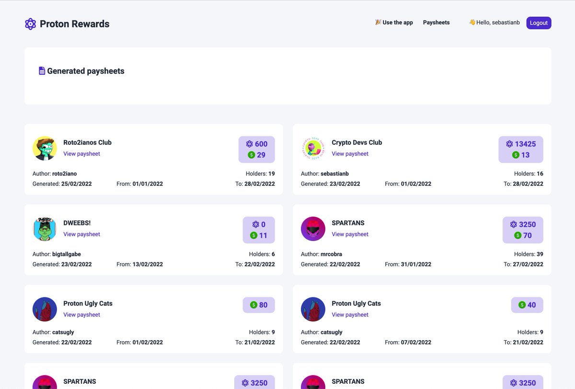Click the Proton Ugly Cats avatar
This screenshot has height=389, width=575.
point(45,309)
